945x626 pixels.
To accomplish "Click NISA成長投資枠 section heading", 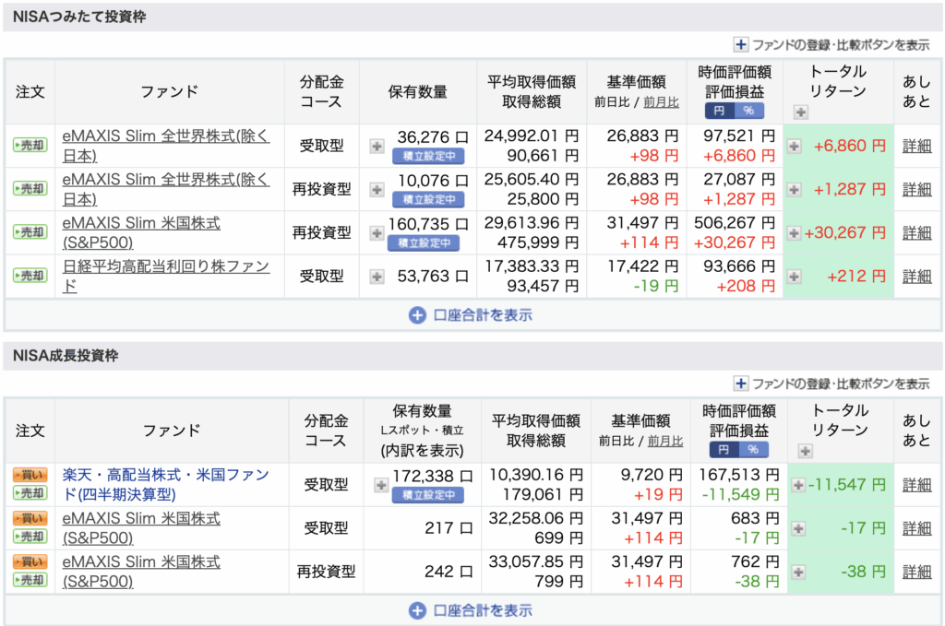I will tap(66, 356).
